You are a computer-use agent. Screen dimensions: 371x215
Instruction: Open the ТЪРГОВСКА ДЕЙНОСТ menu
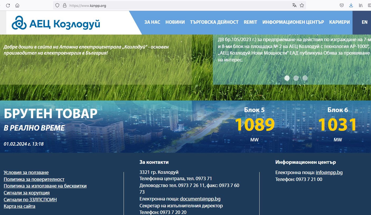(x=214, y=22)
